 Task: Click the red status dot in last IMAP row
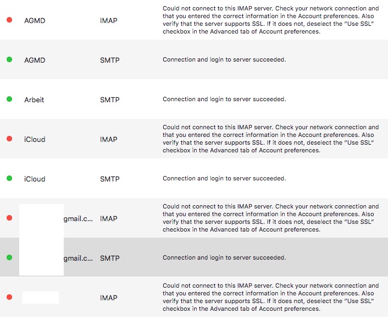point(9,297)
